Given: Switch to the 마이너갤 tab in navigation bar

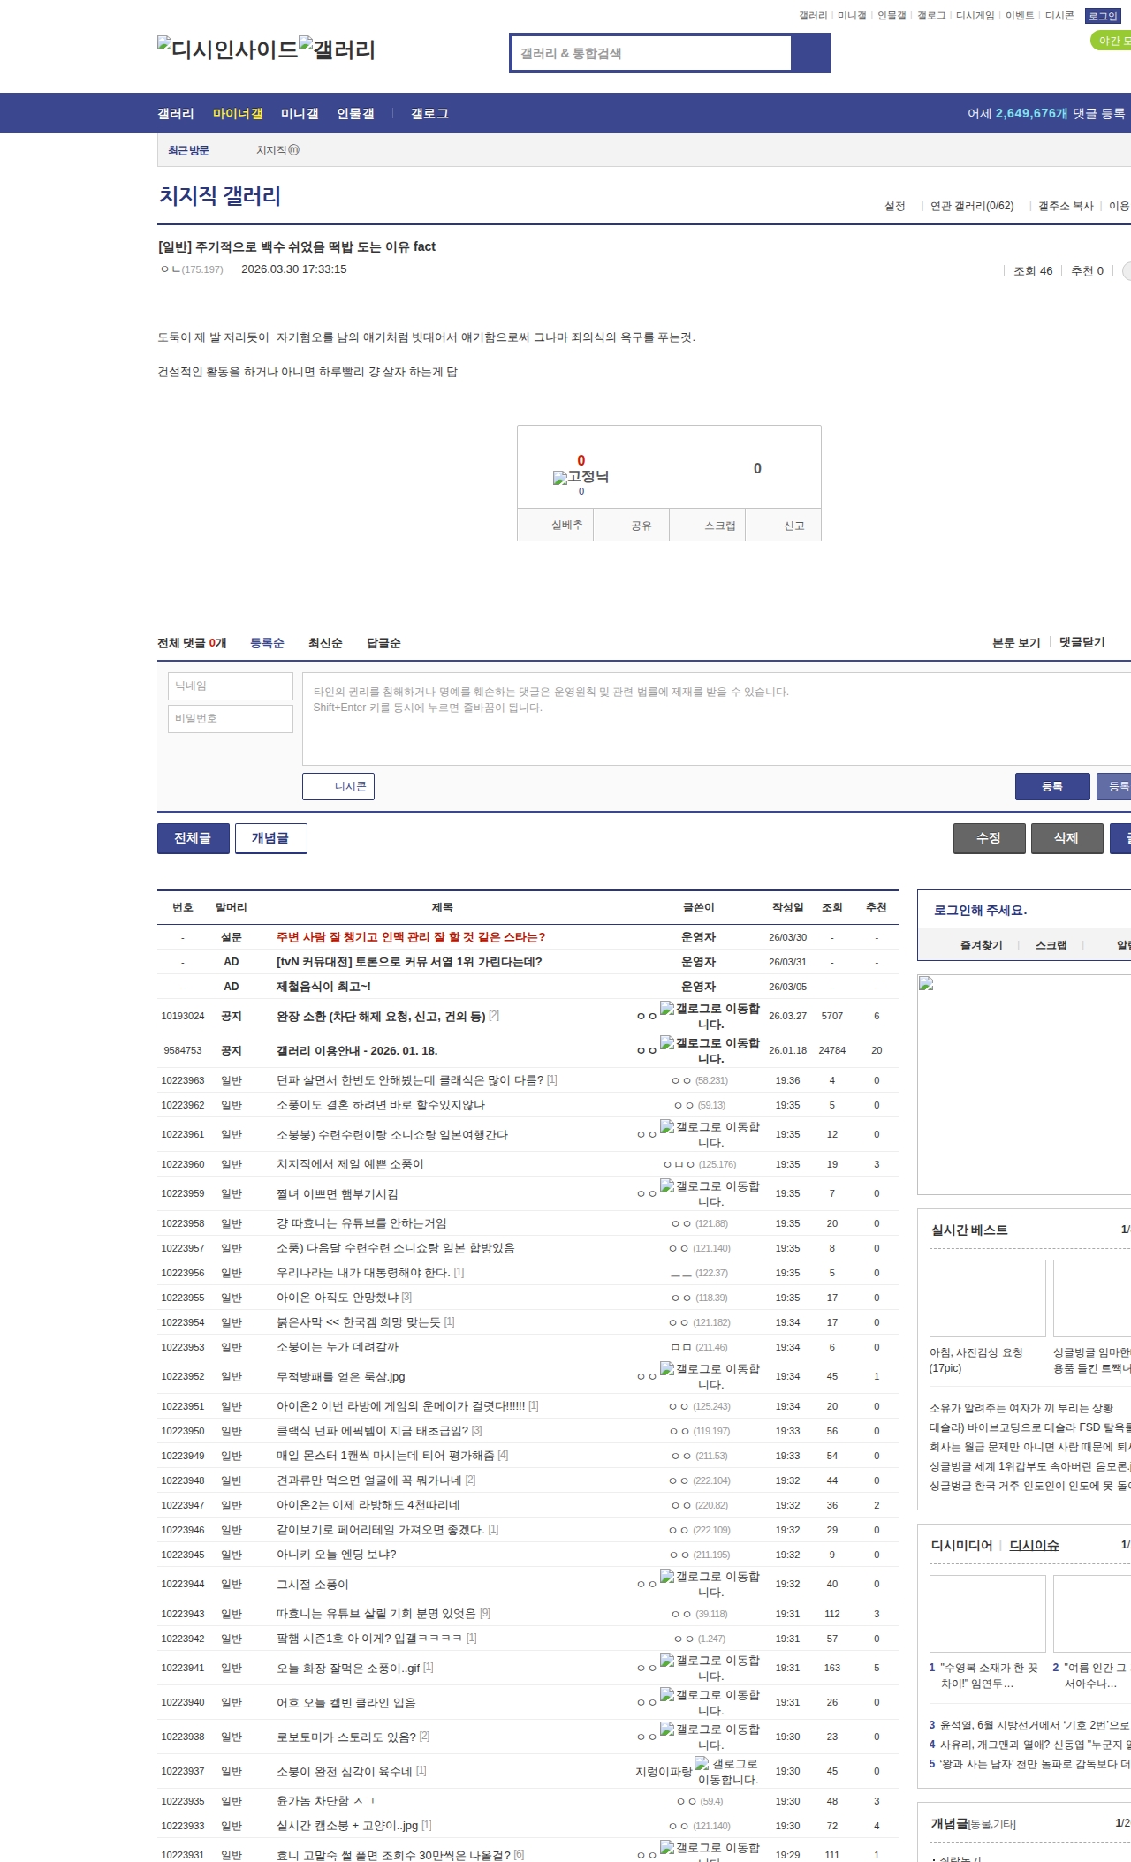Looking at the screenshot, I should (x=238, y=113).
